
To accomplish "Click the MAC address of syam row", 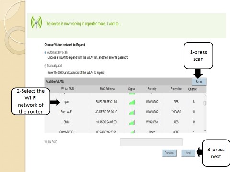I will (106, 102).
